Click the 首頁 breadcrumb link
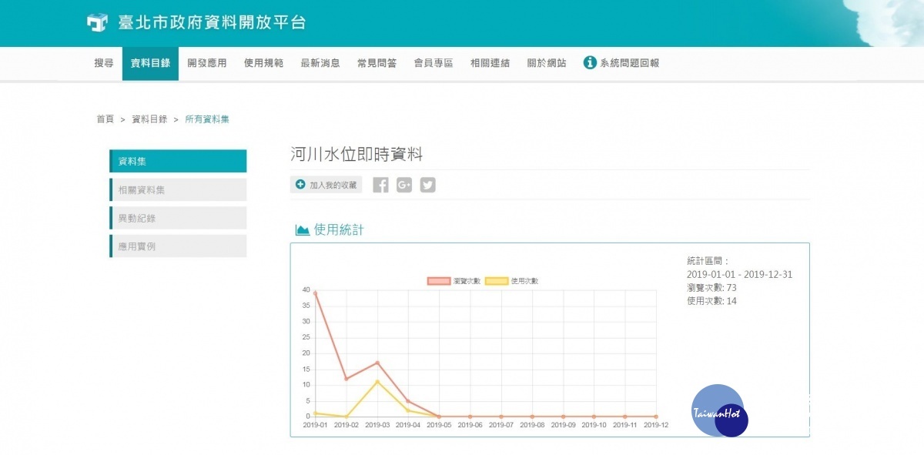 pos(105,119)
